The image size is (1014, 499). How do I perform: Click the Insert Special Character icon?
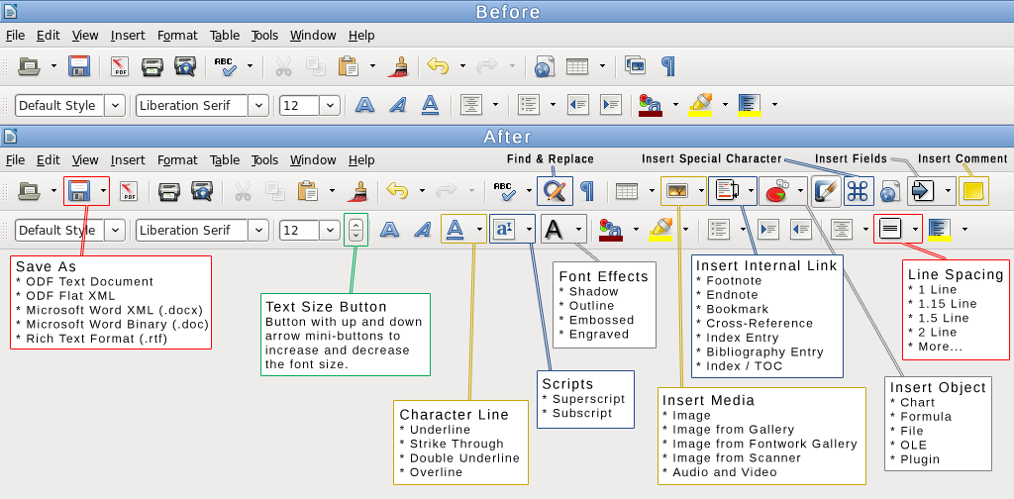[858, 190]
